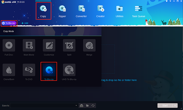
Task: Click the Start button
Action: pyautogui.click(x=165, y=106)
